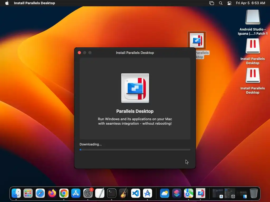Click the download progress bar
This screenshot has width=270, height=202.
(135, 150)
